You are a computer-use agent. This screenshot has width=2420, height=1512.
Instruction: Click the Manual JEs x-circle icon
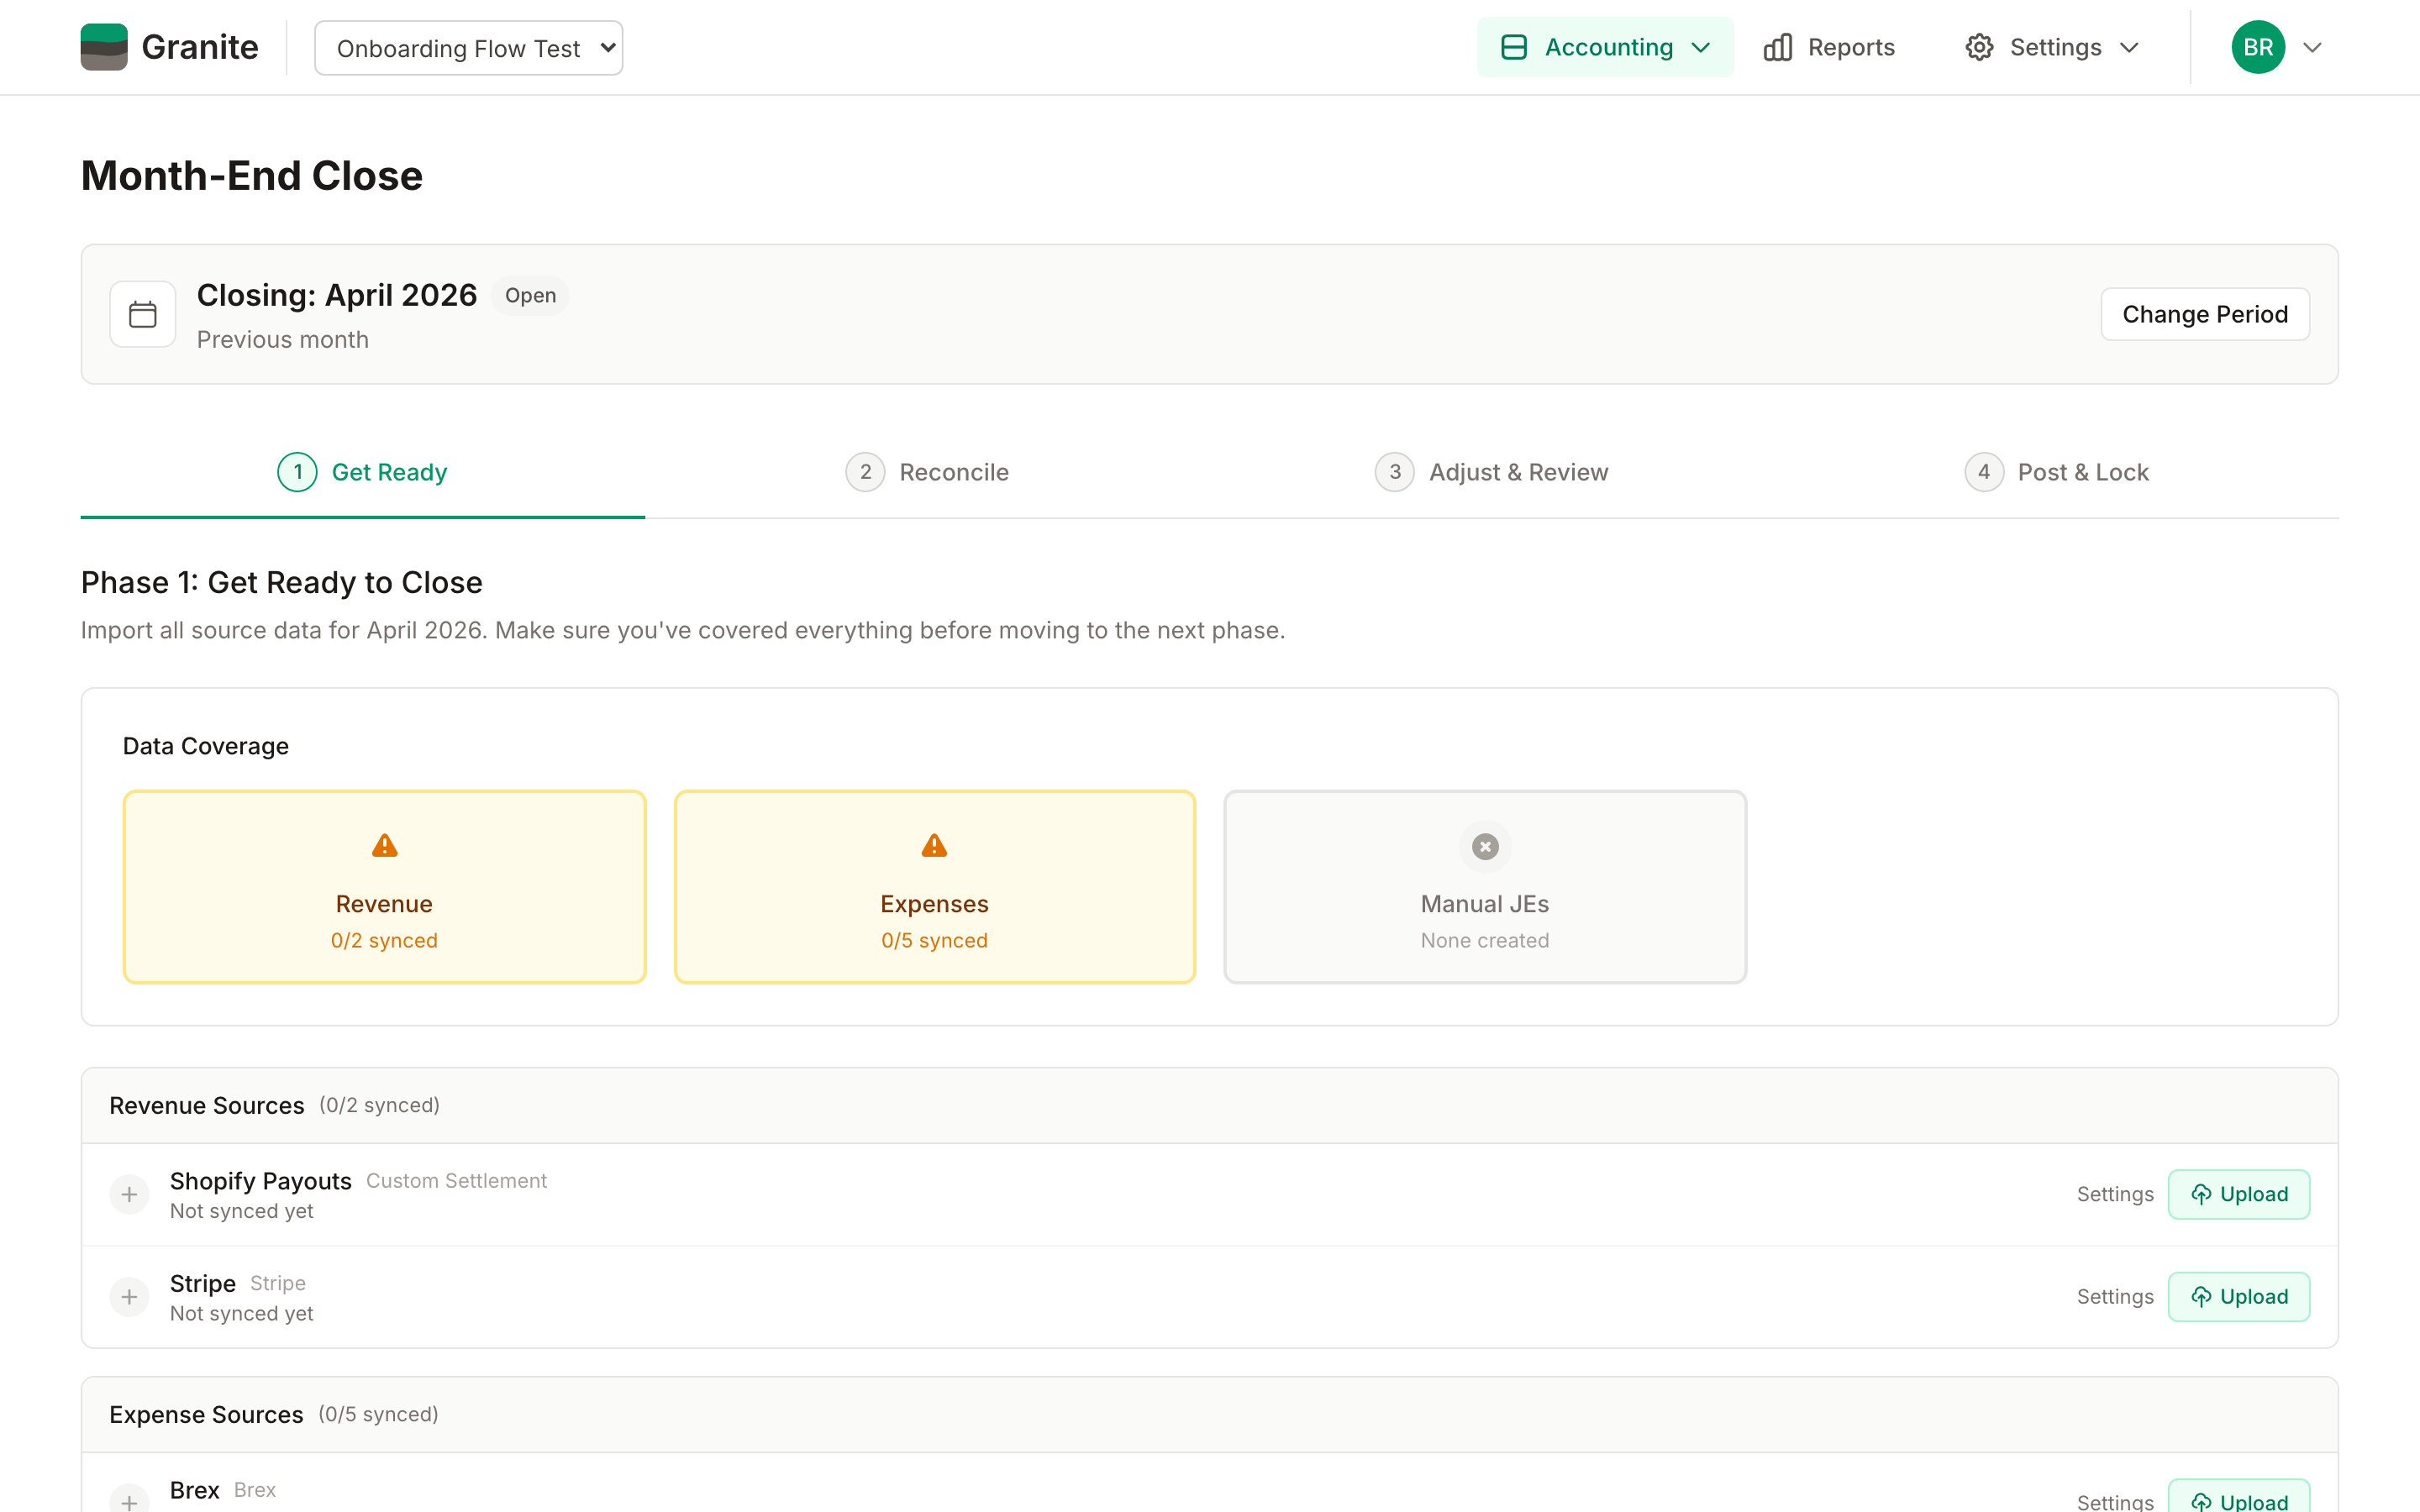[x=1485, y=847]
